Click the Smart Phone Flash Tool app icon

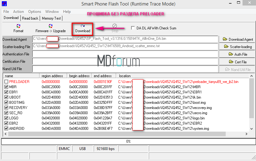4,4
